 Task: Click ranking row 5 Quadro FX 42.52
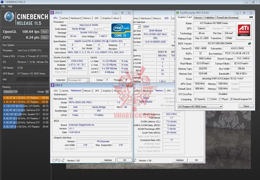click(26, 114)
